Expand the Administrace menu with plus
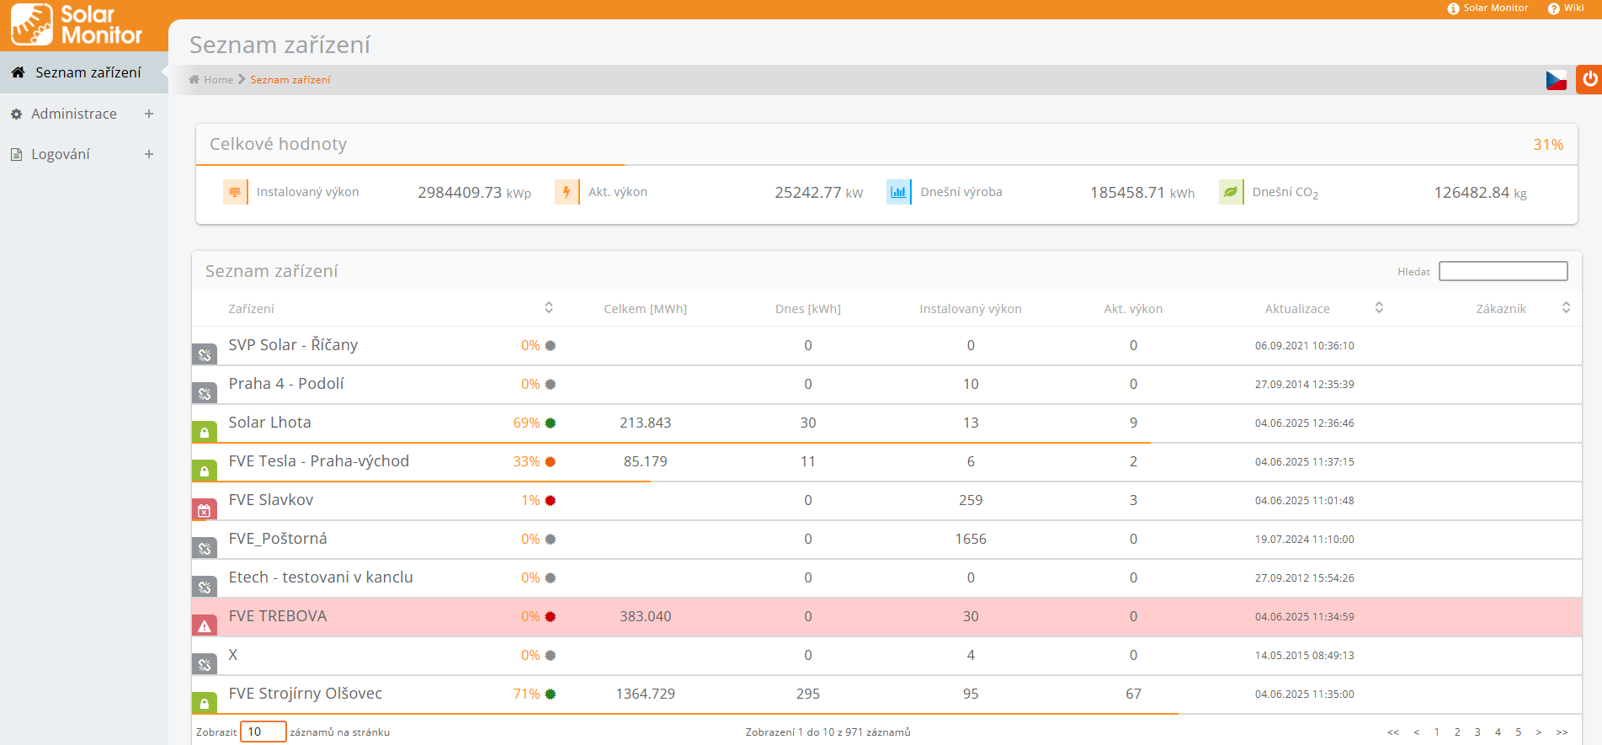Image resolution: width=1602 pixels, height=745 pixels. (x=149, y=114)
